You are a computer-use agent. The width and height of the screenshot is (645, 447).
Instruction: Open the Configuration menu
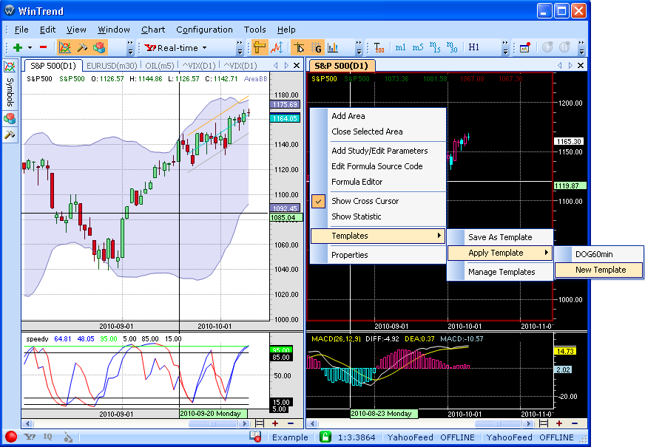tap(204, 30)
